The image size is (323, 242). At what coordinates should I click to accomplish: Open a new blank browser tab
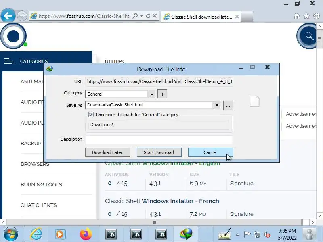point(247,17)
